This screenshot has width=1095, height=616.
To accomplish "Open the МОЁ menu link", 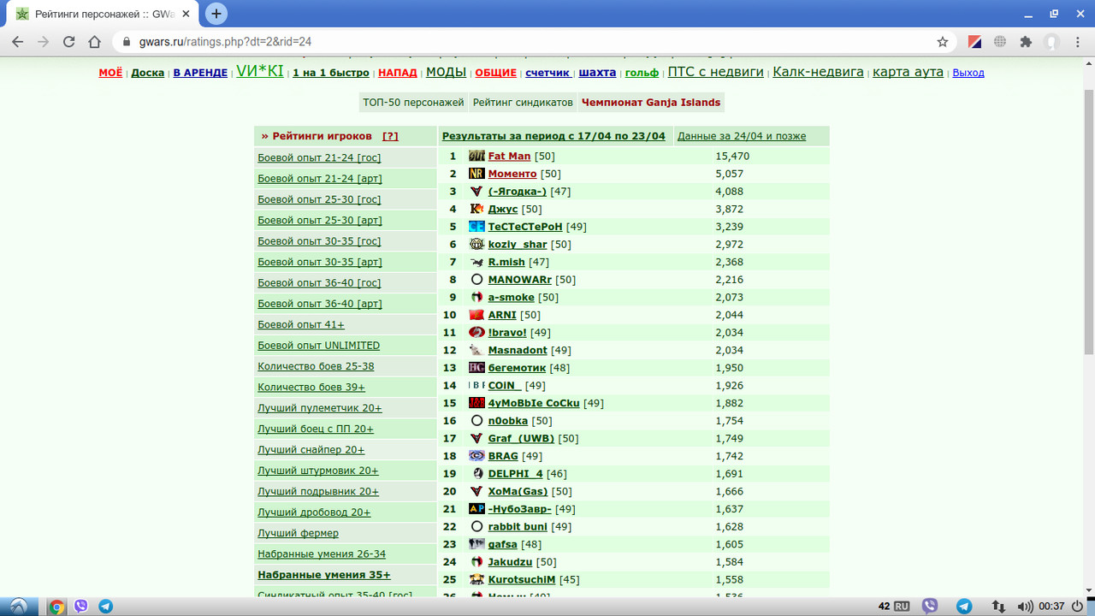I will coord(110,73).
